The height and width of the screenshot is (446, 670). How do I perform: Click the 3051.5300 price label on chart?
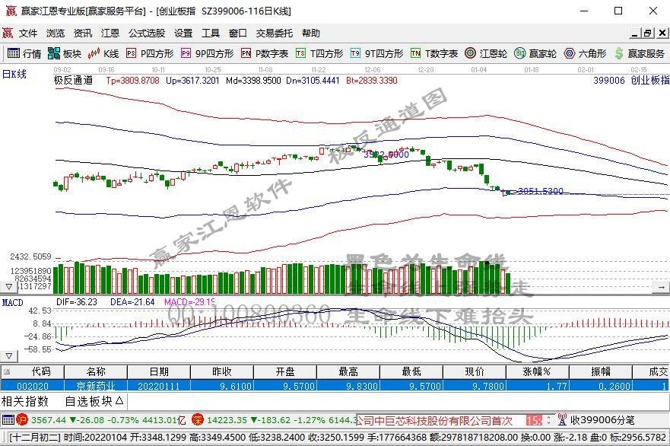click(x=540, y=191)
